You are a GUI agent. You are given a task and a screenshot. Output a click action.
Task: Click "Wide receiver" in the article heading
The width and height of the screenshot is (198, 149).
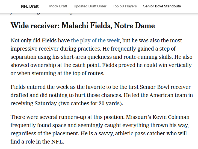pyautogui.click(x=33, y=26)
